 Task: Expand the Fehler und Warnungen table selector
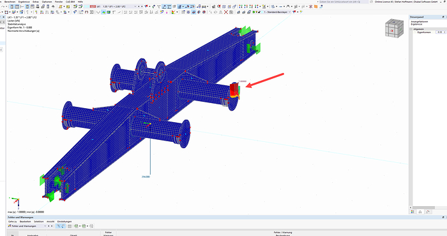click(x=45, y=226)
